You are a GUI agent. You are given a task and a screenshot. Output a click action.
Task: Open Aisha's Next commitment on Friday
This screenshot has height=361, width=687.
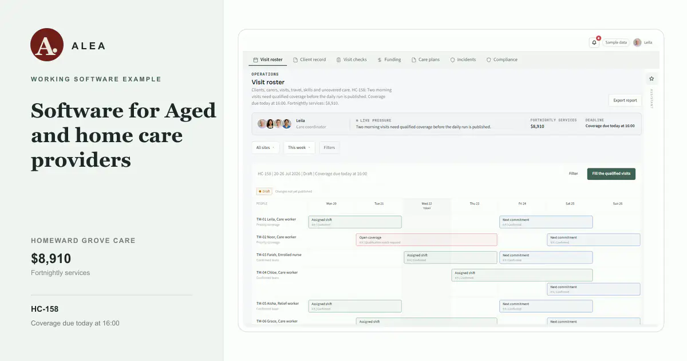(546, 306)
